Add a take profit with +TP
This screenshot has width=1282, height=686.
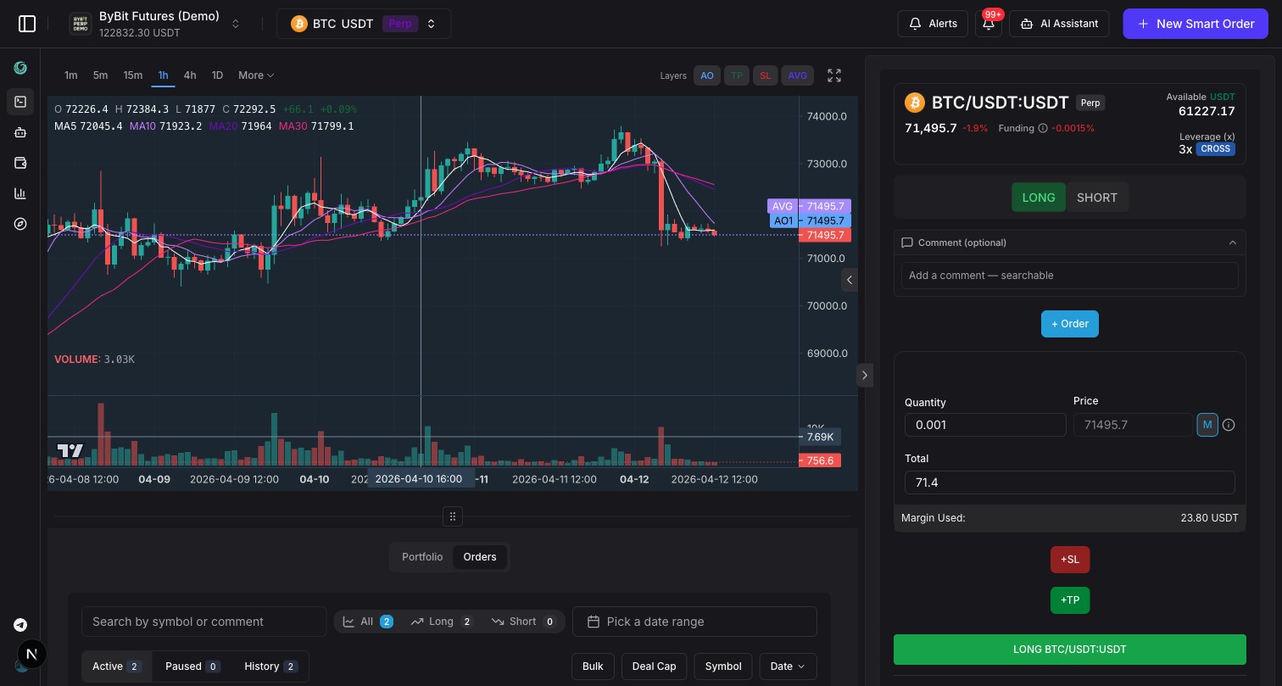(x=1070, y=600)
